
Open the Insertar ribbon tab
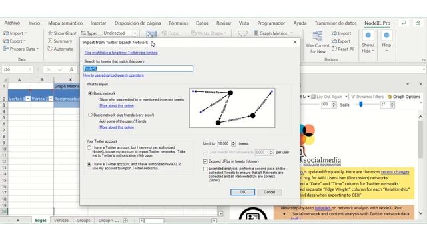98,23
